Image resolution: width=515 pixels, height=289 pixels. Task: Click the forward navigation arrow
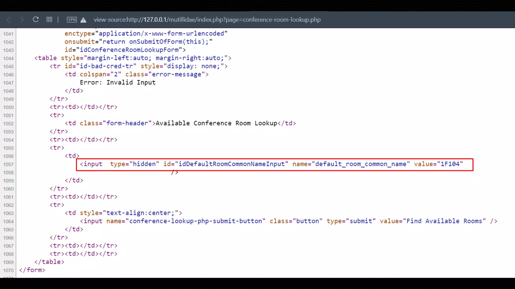click(22, 20)
